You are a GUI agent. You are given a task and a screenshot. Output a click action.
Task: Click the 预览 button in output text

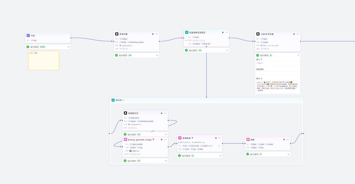(260, 90)
